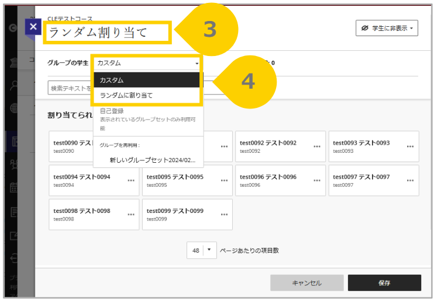Click the グループの学生 label
434x301 pixels.
click(x=68, y=63)
